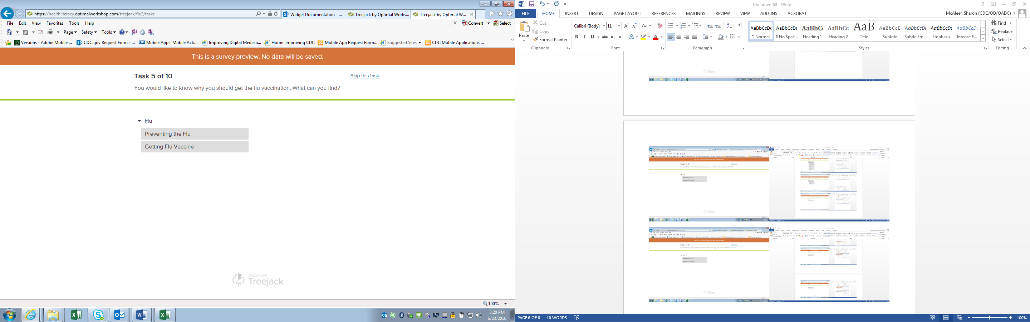Image resolution: width=1030 pixels, height=322 pixels.
Task: Toggle Subscript formatting
Action: (613, 37)
